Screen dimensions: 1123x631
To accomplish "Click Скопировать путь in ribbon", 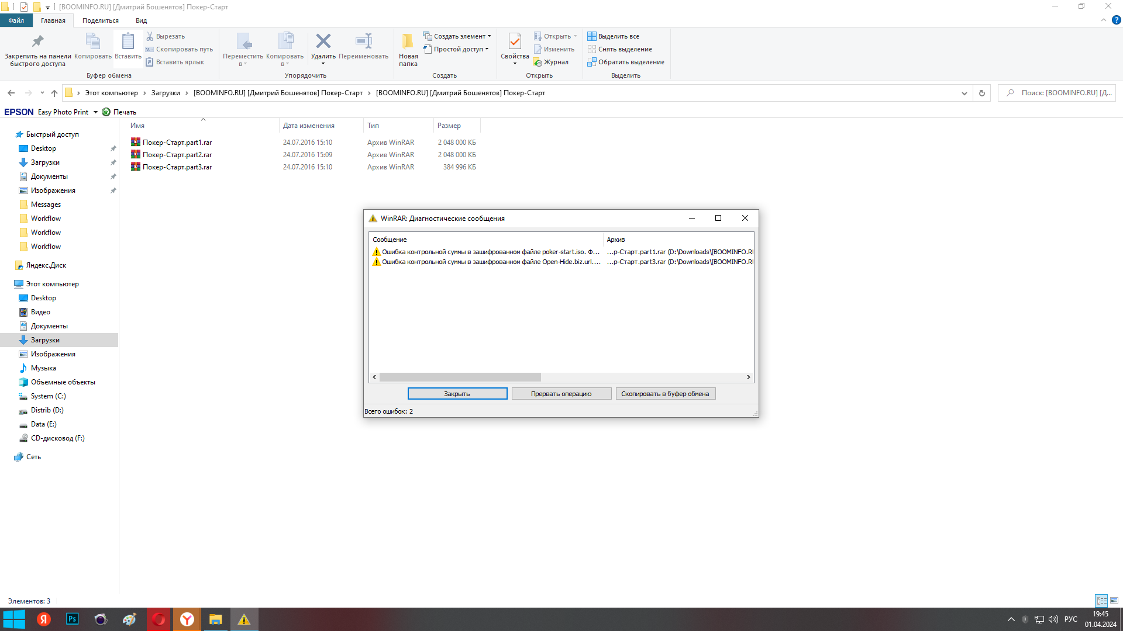I will coord(179,49).
